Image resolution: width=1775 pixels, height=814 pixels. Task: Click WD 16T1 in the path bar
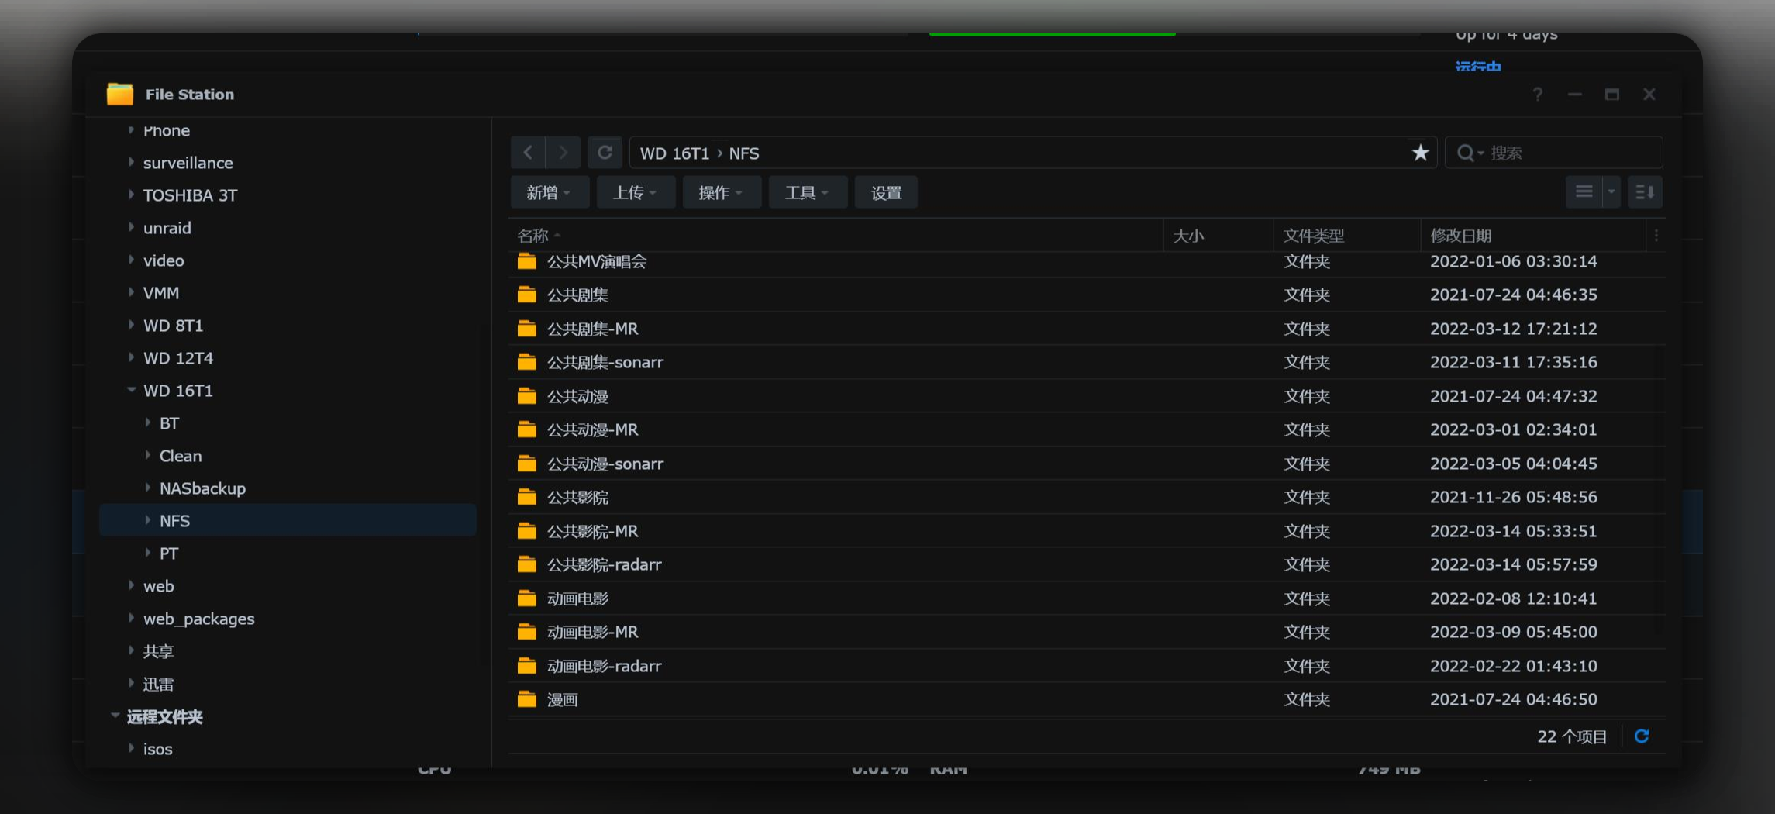click(x=674, y=153)
